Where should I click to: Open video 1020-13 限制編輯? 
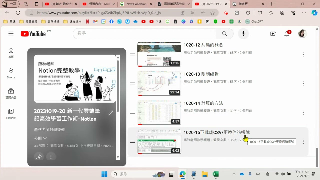[x=201, y=74]
